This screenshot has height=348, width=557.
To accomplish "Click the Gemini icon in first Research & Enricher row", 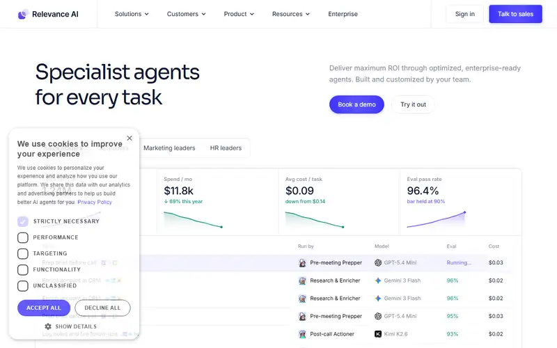I will [378, 280].
